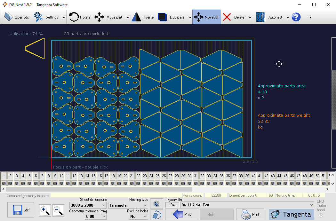Click the Inverse tool
336x221 pixels.
143,17
